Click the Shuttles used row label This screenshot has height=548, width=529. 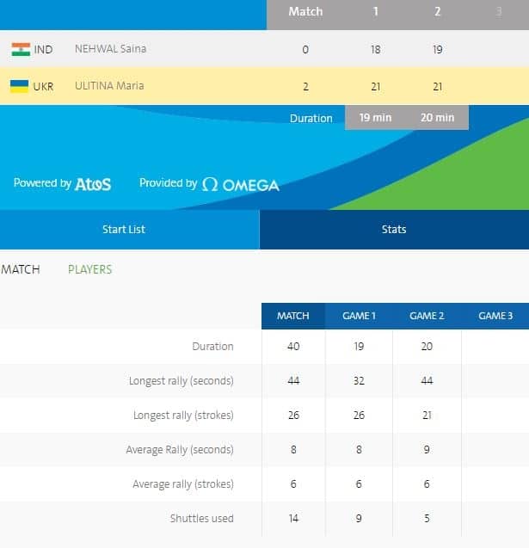click(x=201, y=519)
